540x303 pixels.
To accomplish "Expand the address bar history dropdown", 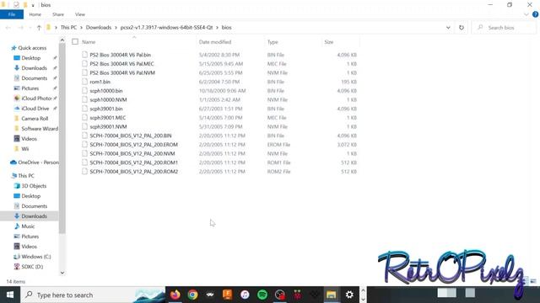I will [x=448, y=28].
